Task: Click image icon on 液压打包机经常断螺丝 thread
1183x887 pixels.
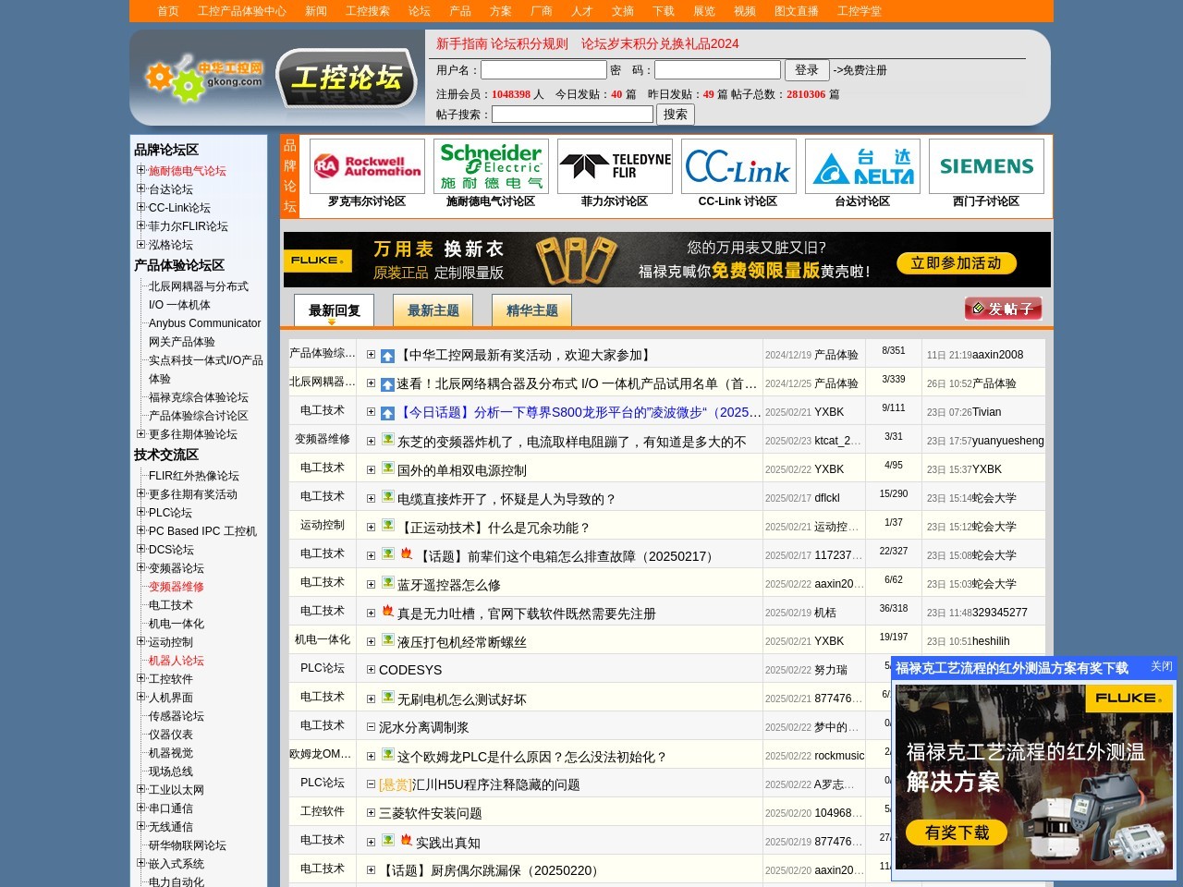Action: pos(388,640)
